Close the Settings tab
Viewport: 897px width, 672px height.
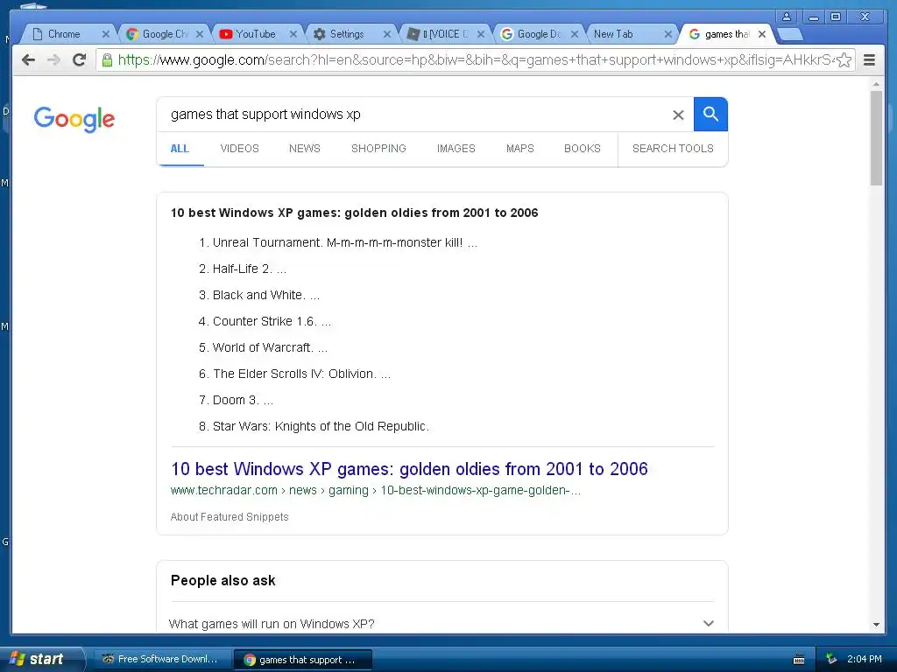tap(386, 34)
